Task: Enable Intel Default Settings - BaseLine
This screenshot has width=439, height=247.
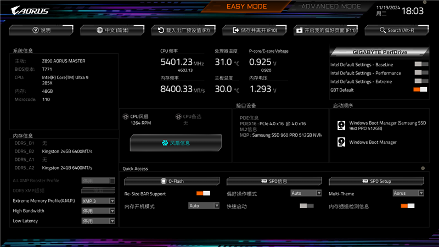Action: (421, 64)
